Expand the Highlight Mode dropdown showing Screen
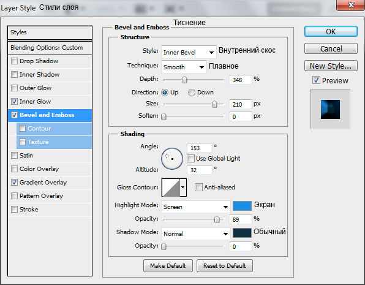This screenshot has width=365, height=285. click(196, 207)
